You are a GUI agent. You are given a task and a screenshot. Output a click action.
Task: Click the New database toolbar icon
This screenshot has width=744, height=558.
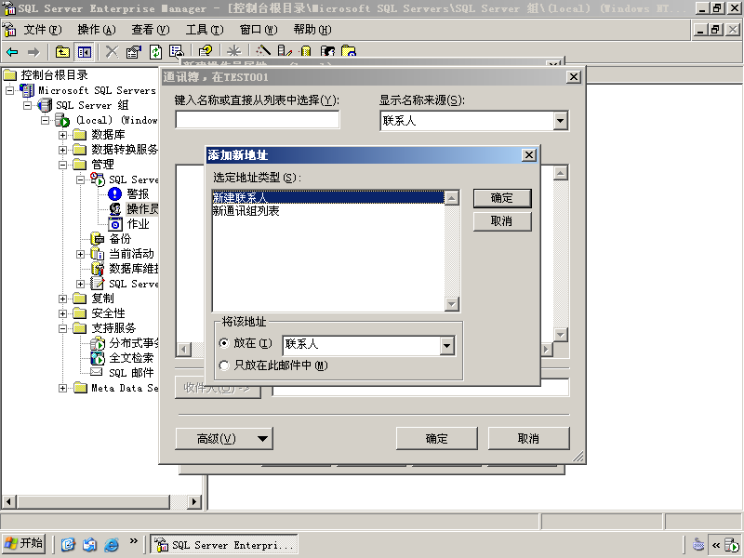(x=306, y=51)
